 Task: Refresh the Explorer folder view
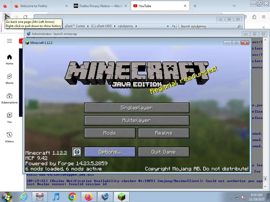click(x=174, y=26)
